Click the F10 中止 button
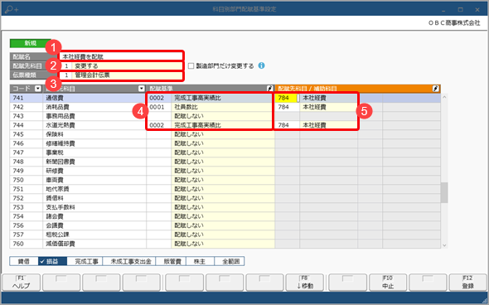The image size is (489, 305). pos(388,283)
